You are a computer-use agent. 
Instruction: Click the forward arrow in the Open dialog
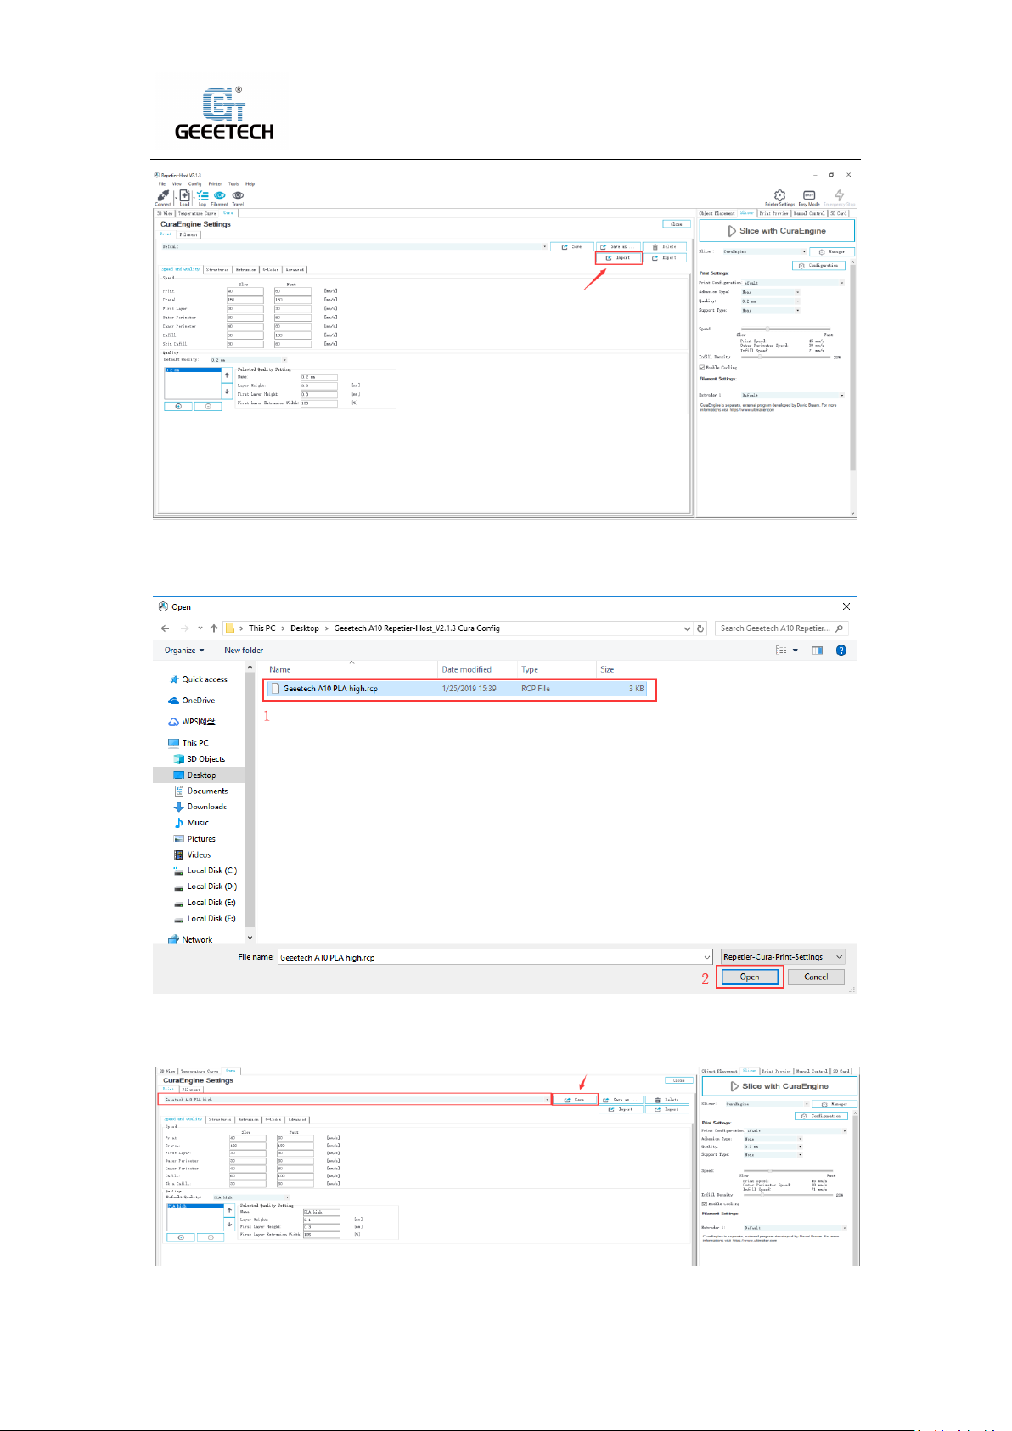tap(184, 628)
